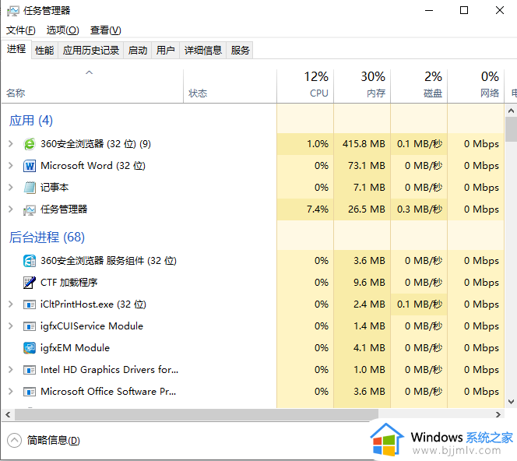The image size is (517, 461).
Task: Click the horizontal scrollbar left arrow
Action: pos(8,414)
